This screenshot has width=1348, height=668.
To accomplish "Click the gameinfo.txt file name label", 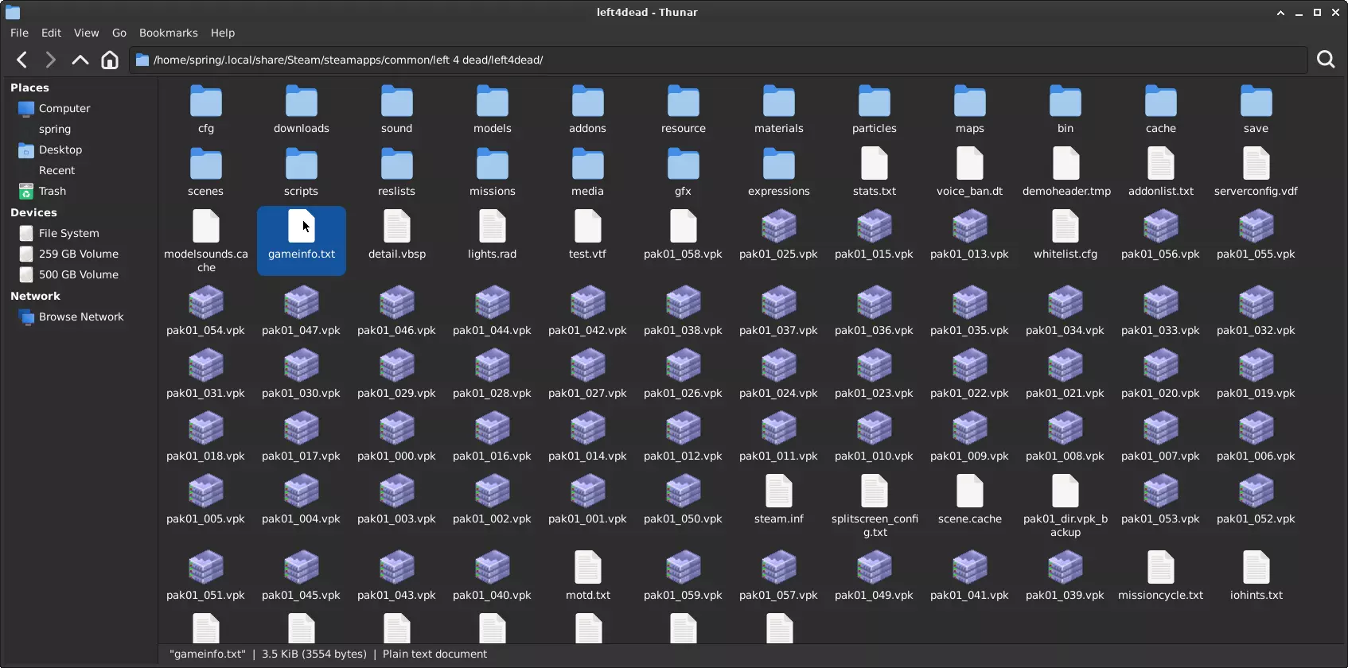I will click(x=302, y=254).
